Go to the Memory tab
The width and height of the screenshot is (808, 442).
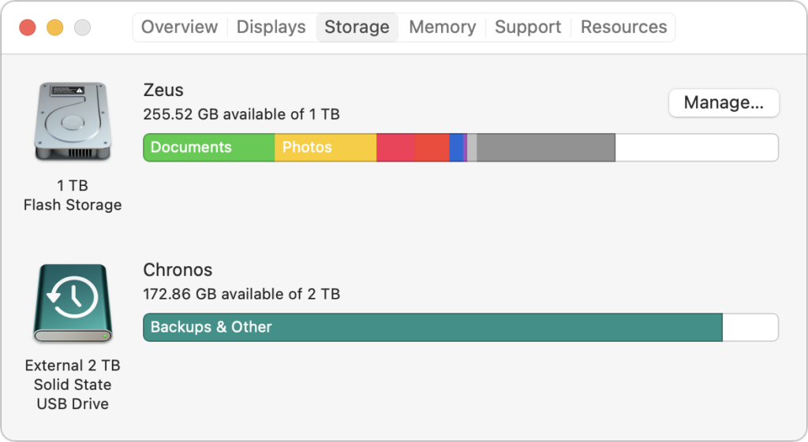point(442,27)
